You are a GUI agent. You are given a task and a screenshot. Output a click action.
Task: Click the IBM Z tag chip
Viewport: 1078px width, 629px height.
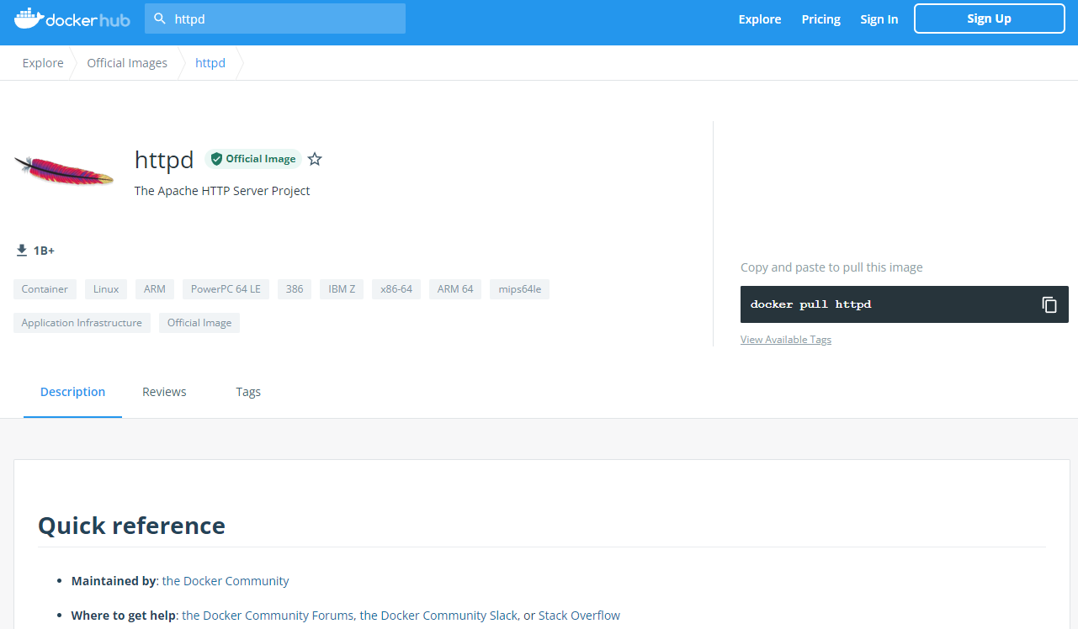point(342,289)
